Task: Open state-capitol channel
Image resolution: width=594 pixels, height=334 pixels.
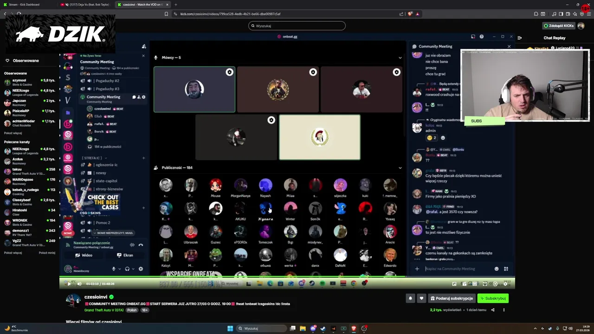Action: 106,181
